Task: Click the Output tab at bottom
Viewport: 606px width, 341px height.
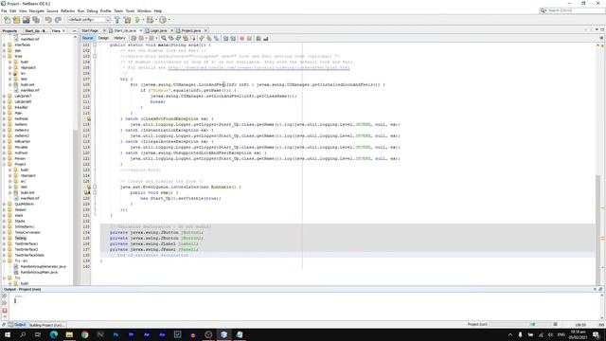Action: [x=17, y=325]
